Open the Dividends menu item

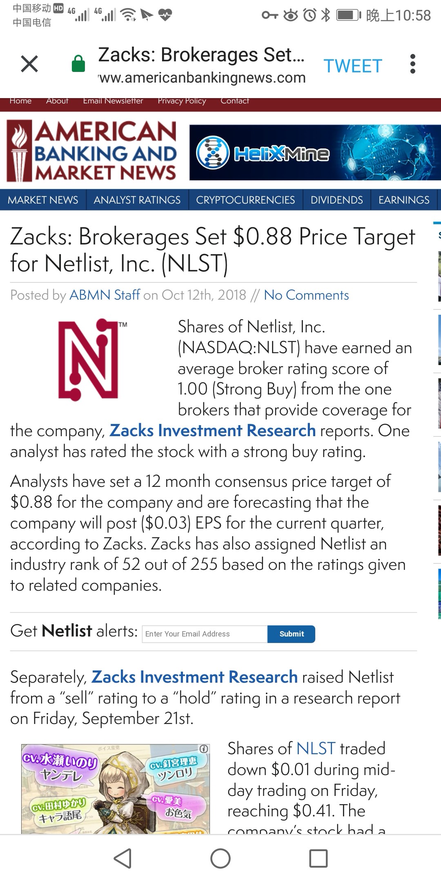[337, 200]
